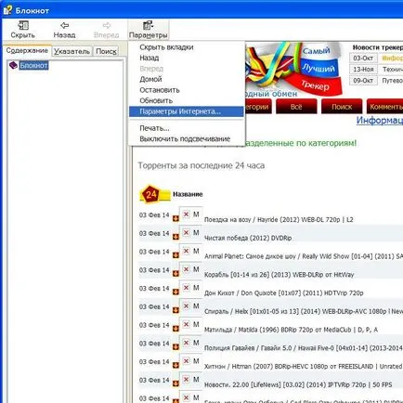Click the Название column header
Viewport: 403px width, 403px height.
pyautogui.click(x=188, y=194)
